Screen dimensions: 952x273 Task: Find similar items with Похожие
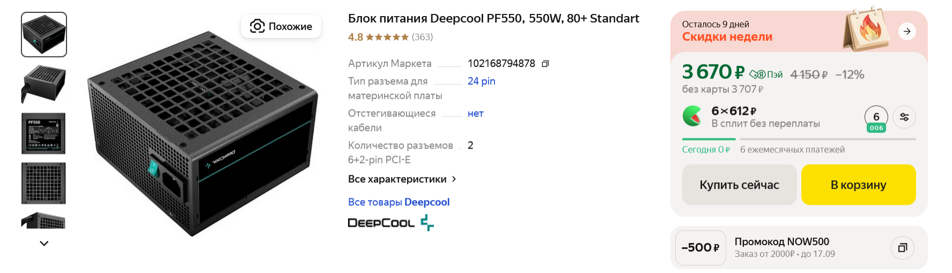pyautogui.click(x=281, y=26)
